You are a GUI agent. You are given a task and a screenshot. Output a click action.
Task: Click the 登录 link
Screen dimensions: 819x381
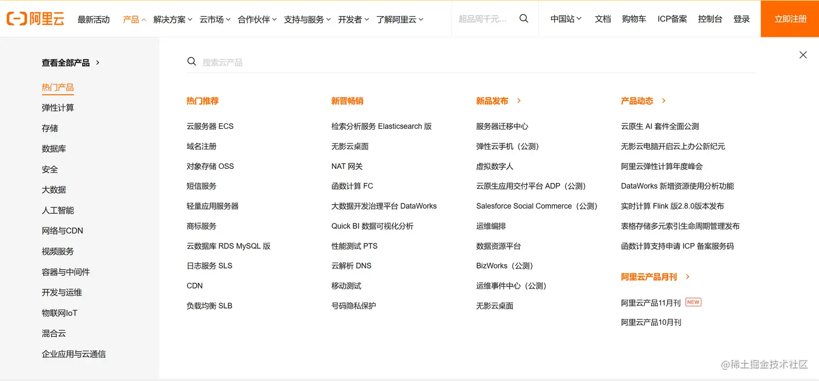(x=742, y=19)
